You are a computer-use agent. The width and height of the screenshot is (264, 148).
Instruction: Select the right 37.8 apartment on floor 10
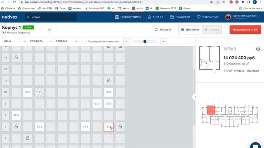coord(108,92)
